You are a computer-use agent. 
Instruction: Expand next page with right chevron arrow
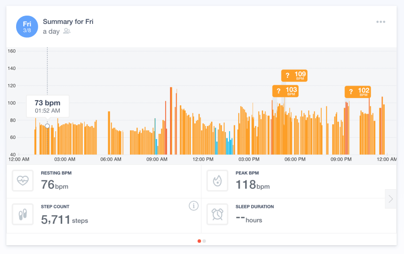point(391,199)
